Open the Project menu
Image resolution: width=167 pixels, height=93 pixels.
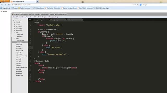(44, 17)
